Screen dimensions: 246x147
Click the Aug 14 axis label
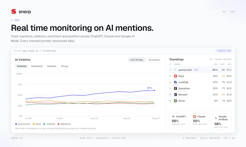94,118
